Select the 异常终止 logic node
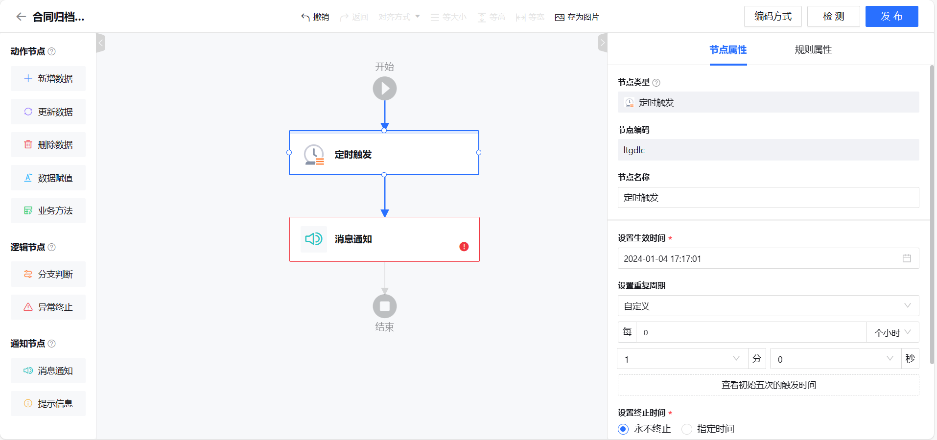Image resolution: width=937 pixels, height=440 pixels. tap(48, 307)
